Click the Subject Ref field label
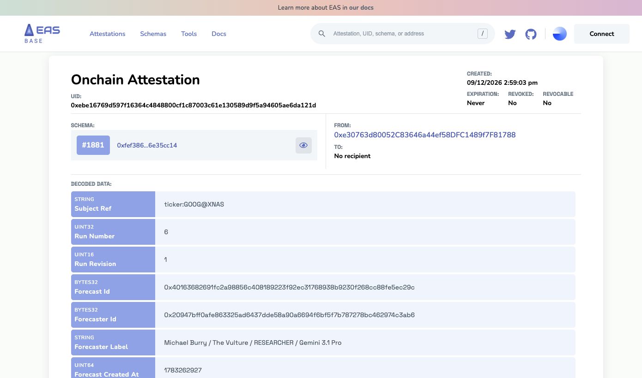 pyautogui.click(x=93, y=208)
